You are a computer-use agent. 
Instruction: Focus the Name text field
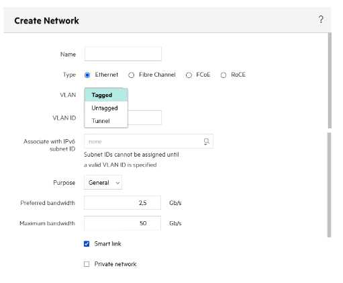pyautogui.click(x=123, y=54)
